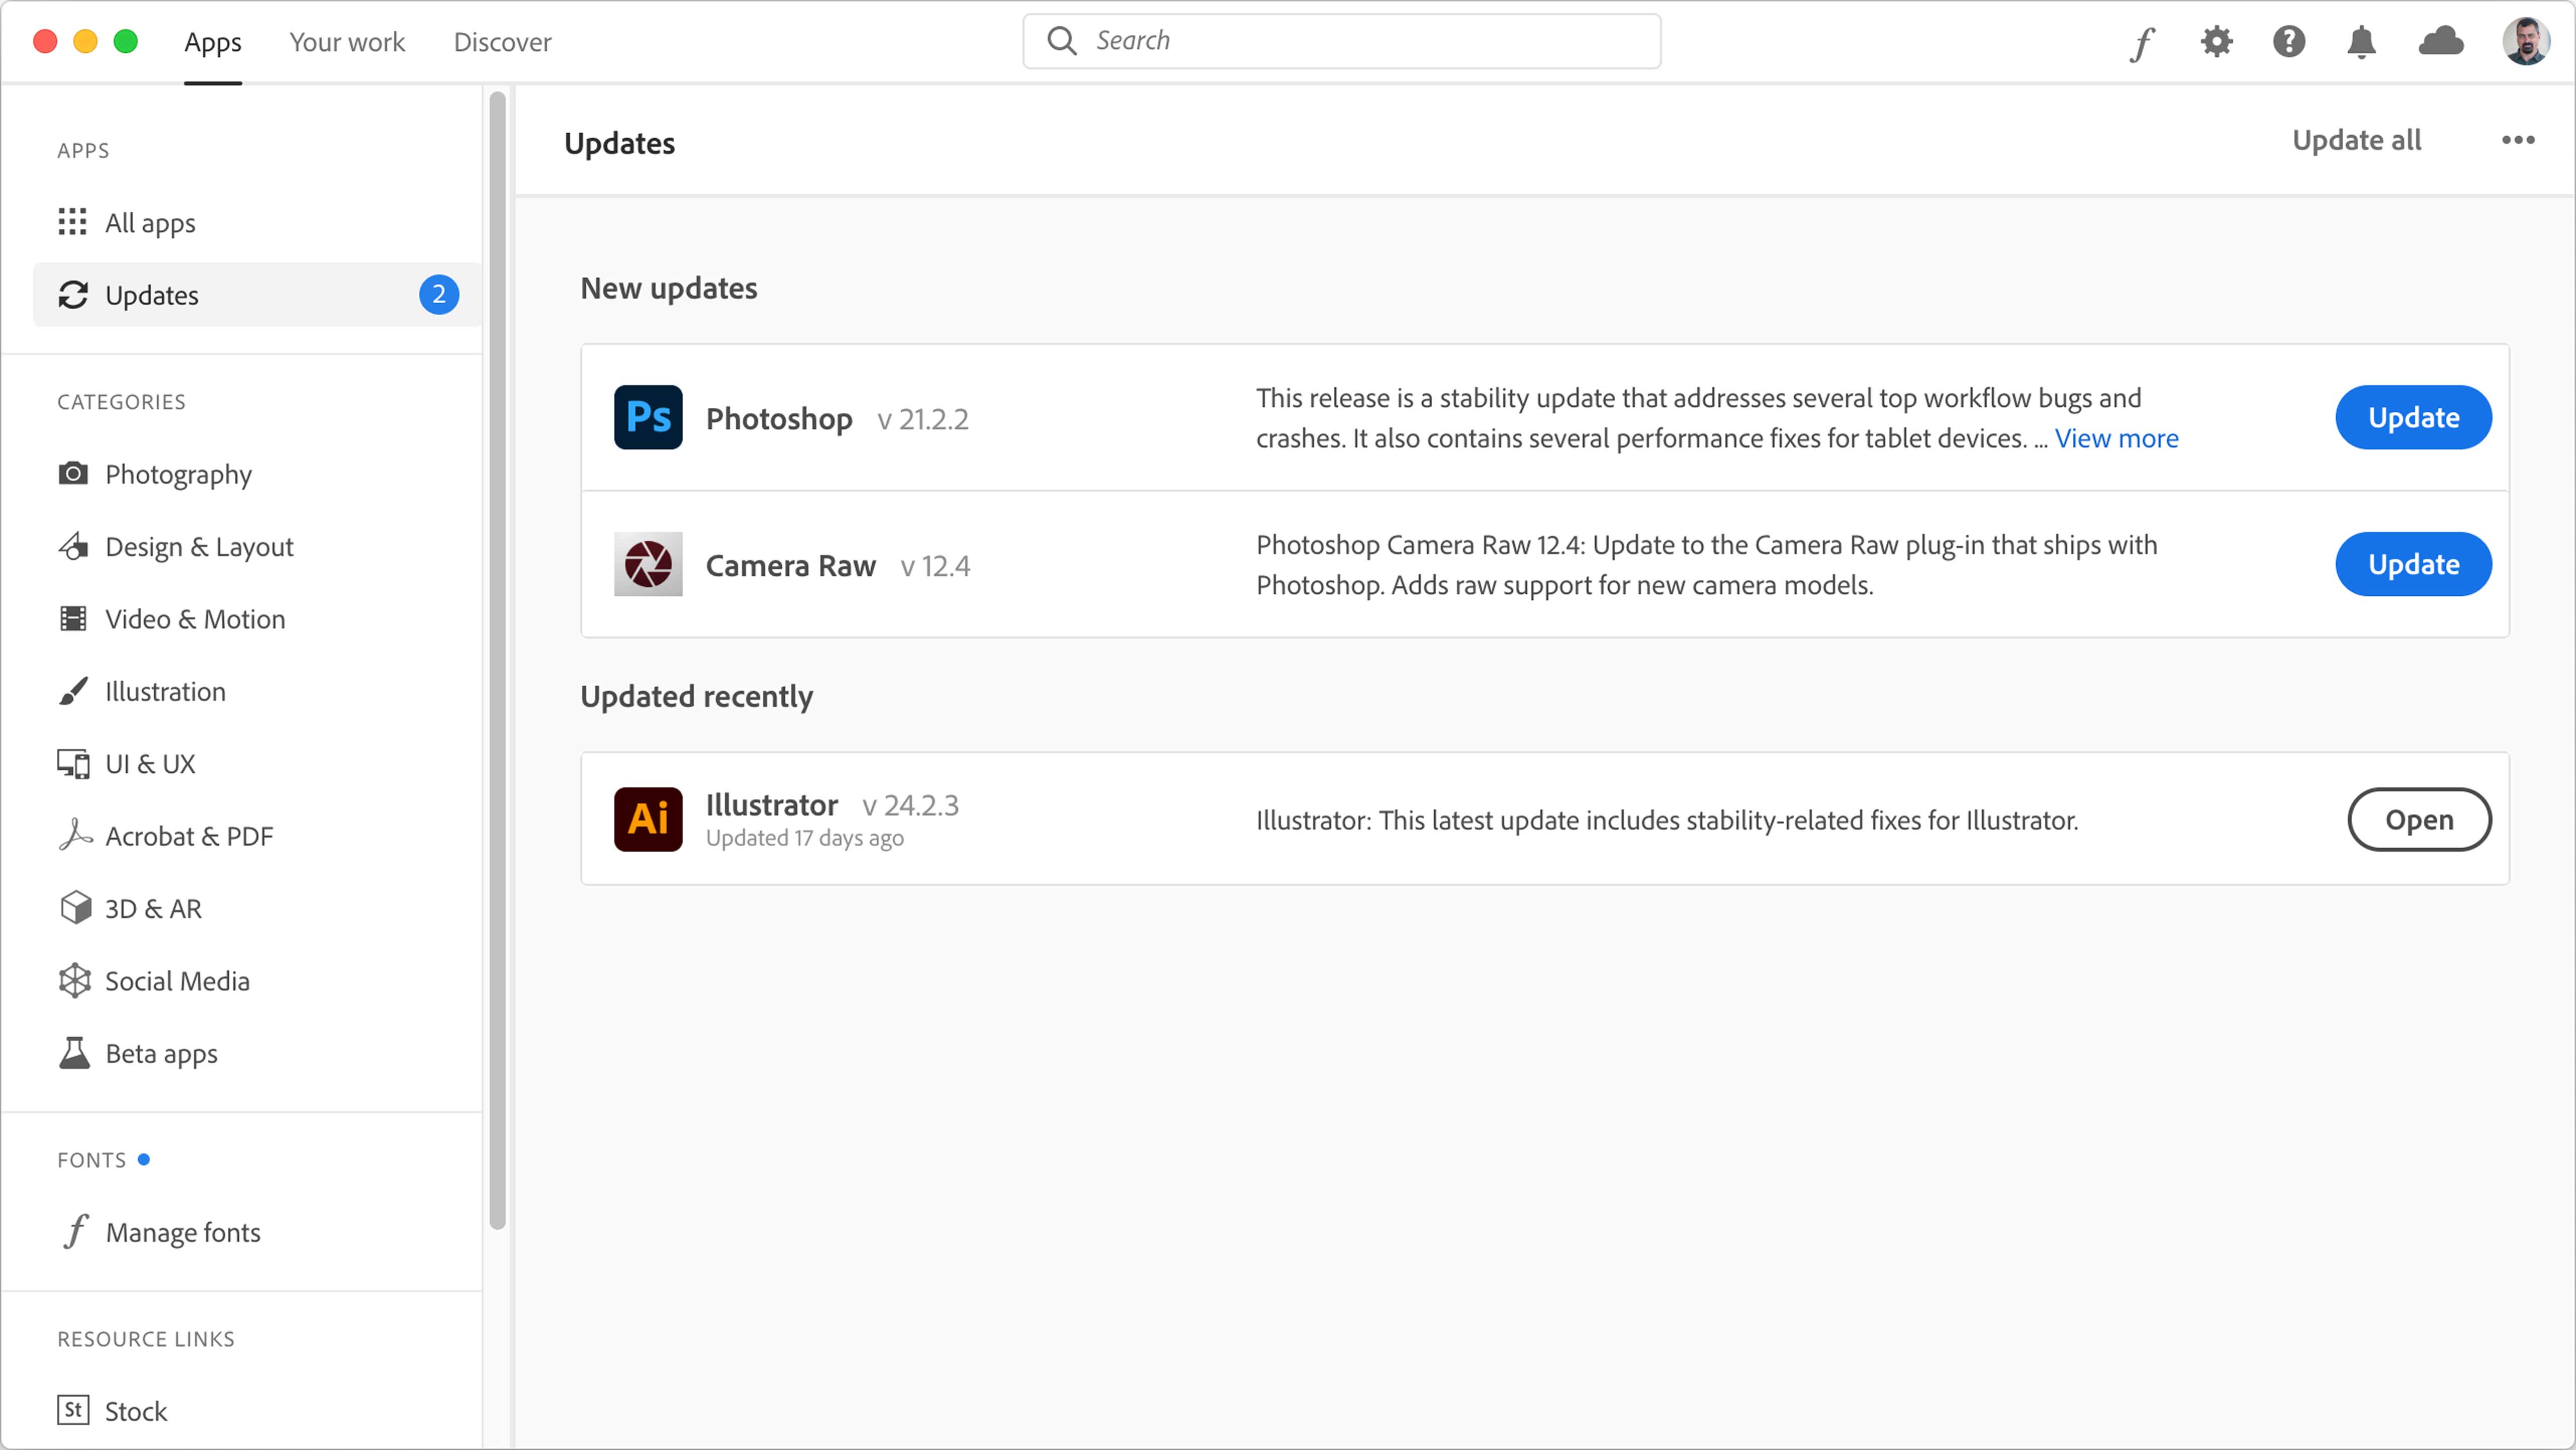Click Update all button

click(2356, 140)
